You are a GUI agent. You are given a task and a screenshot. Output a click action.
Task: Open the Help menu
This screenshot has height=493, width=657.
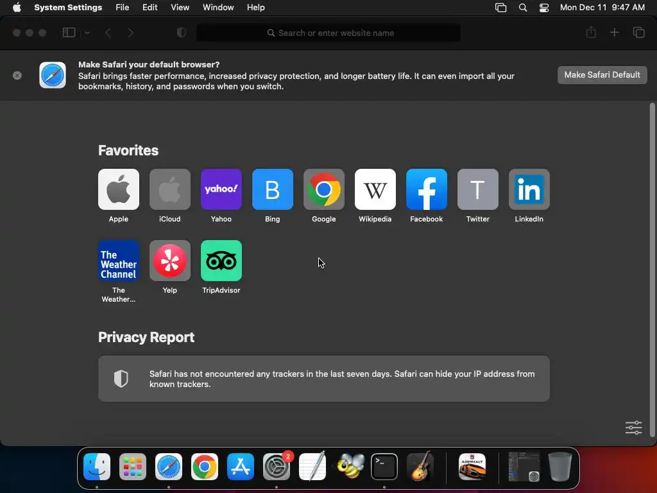point(255,8)
